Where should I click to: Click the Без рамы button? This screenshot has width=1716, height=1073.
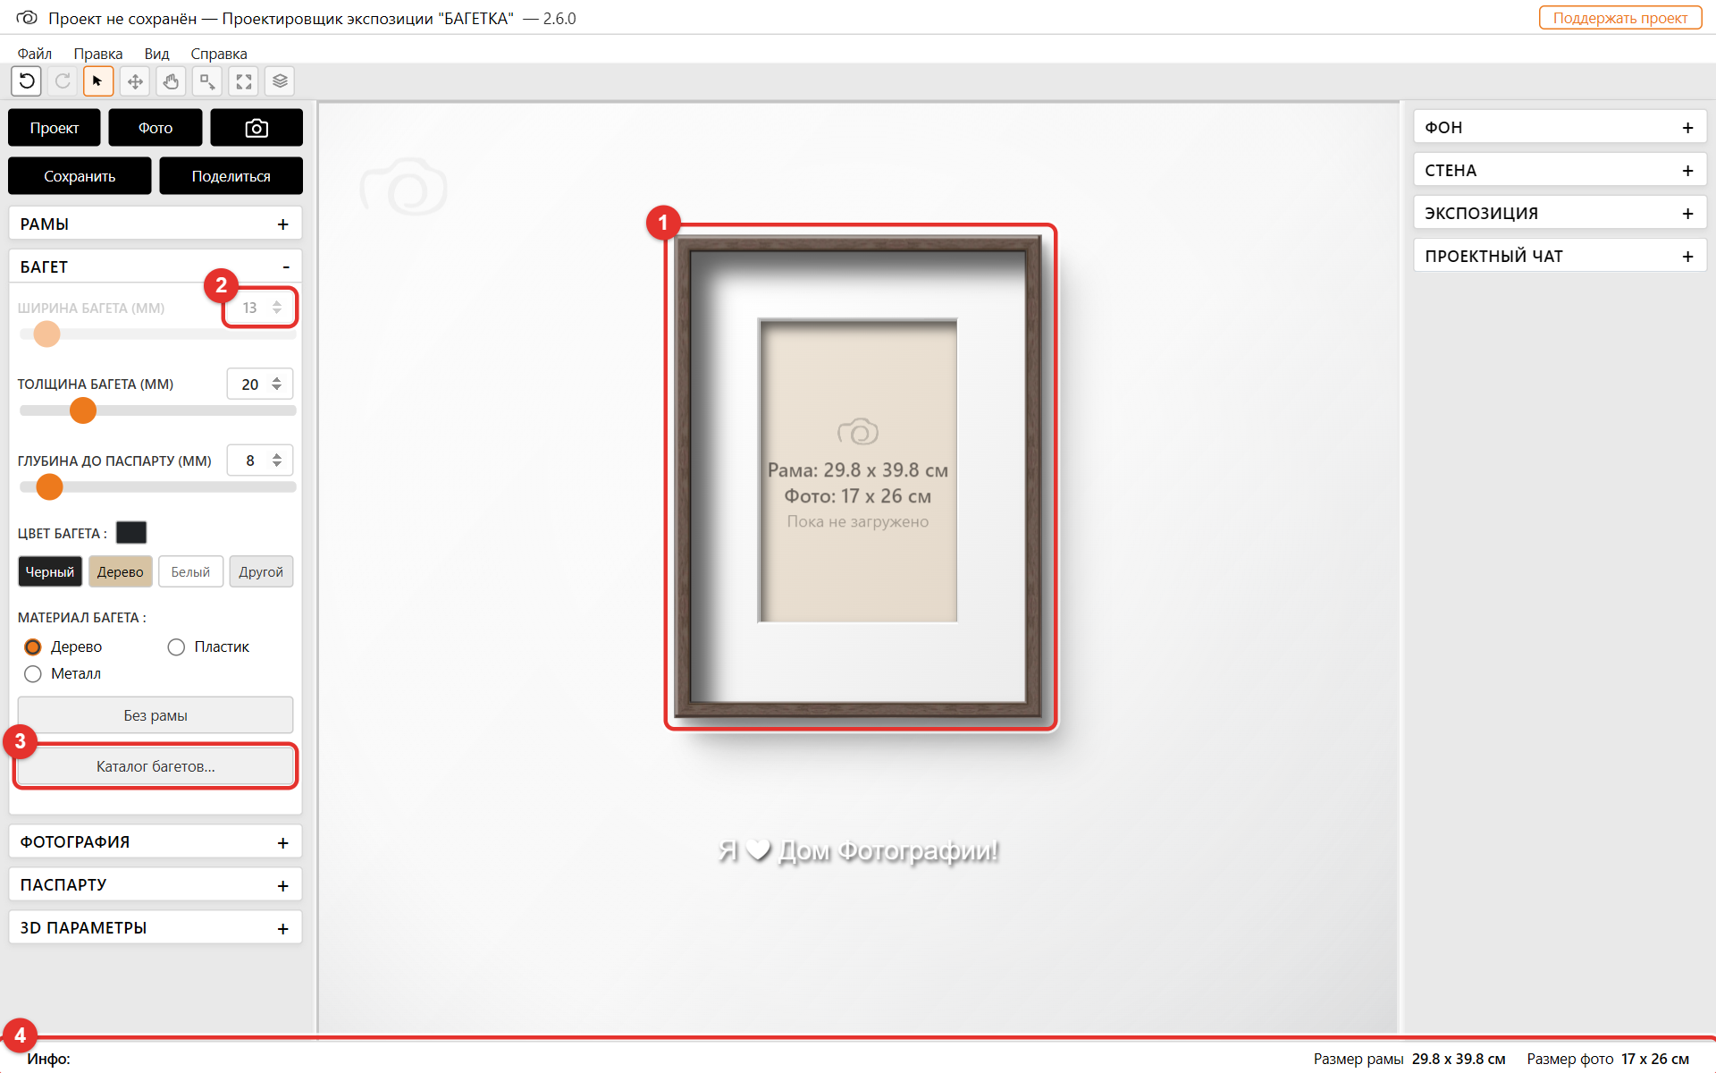point(156,715)
